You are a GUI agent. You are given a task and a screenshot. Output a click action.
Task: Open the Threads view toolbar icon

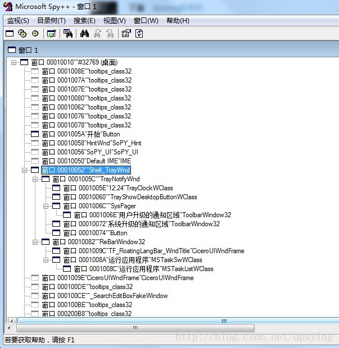pyautogui.click(x=35, y=34)
